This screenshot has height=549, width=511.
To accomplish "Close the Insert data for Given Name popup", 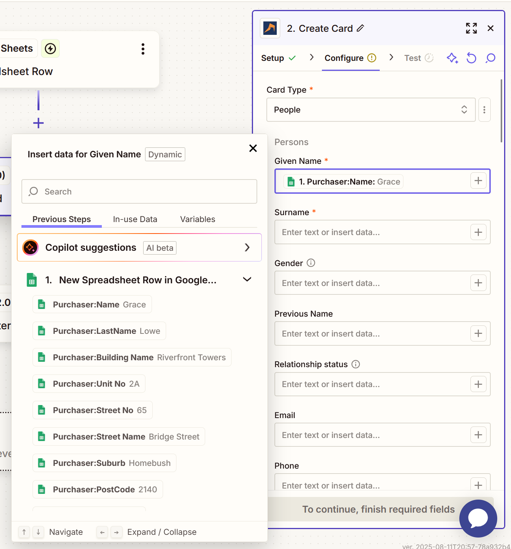I will [x=253, y=149].
